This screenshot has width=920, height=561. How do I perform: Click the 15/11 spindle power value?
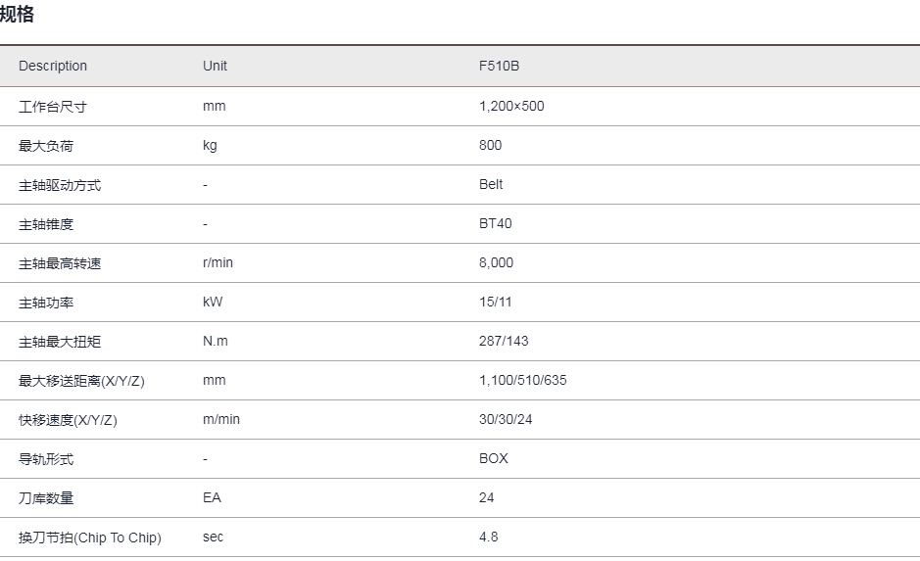coord(495,302)
